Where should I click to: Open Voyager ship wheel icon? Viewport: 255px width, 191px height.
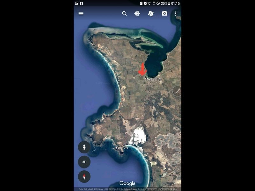click(137, 13)
